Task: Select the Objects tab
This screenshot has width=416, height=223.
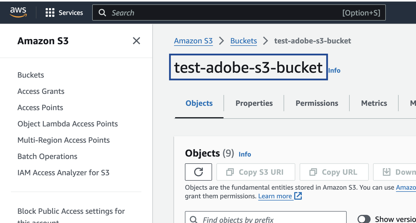Action: (x=199, y=103)
